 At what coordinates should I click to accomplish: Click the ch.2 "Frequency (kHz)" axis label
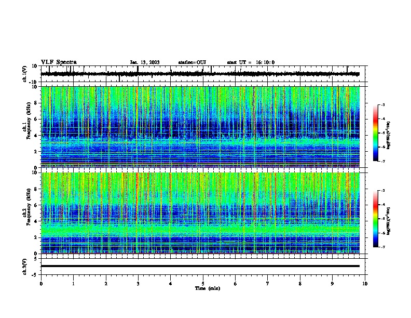[x=28, y=207]
